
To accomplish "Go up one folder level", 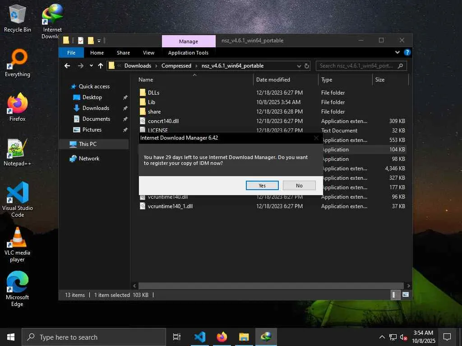I will (x=101, y=66).
